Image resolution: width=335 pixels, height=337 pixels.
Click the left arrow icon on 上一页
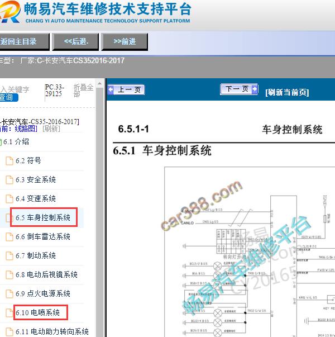(x=111, y=89)
